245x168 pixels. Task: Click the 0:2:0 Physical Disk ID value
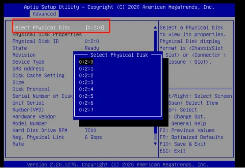(92, 42)
